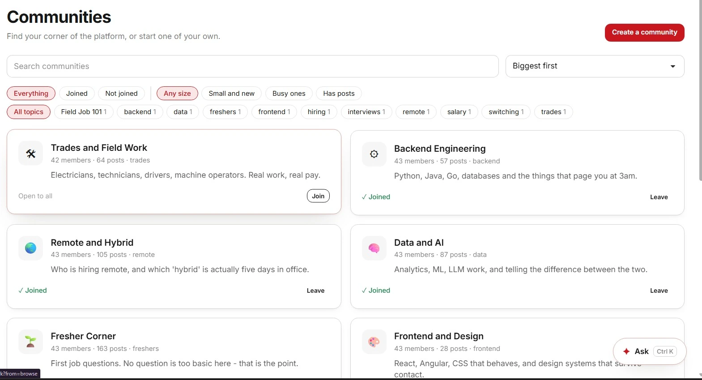The image size is (702, 380).
Task: Choose the remote topic chip
Action: pos(416,112)
